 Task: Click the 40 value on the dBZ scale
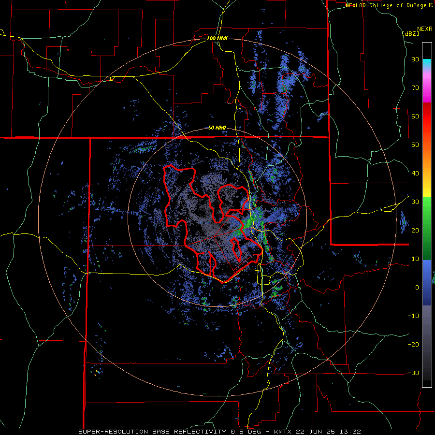(415, 174)
